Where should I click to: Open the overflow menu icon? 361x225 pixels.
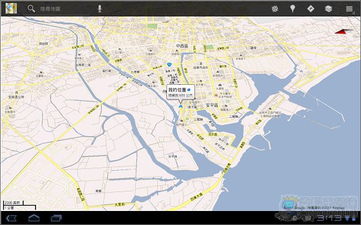click(x=349, y=9)
